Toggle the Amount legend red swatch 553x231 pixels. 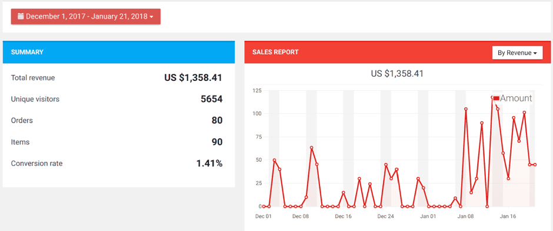click(496, 98)
